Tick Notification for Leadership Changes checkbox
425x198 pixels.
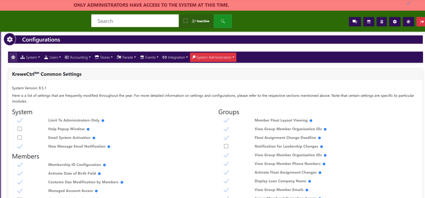226,146
